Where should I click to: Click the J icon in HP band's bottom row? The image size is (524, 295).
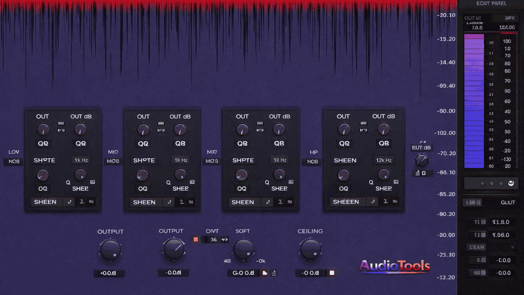point(373,202)
